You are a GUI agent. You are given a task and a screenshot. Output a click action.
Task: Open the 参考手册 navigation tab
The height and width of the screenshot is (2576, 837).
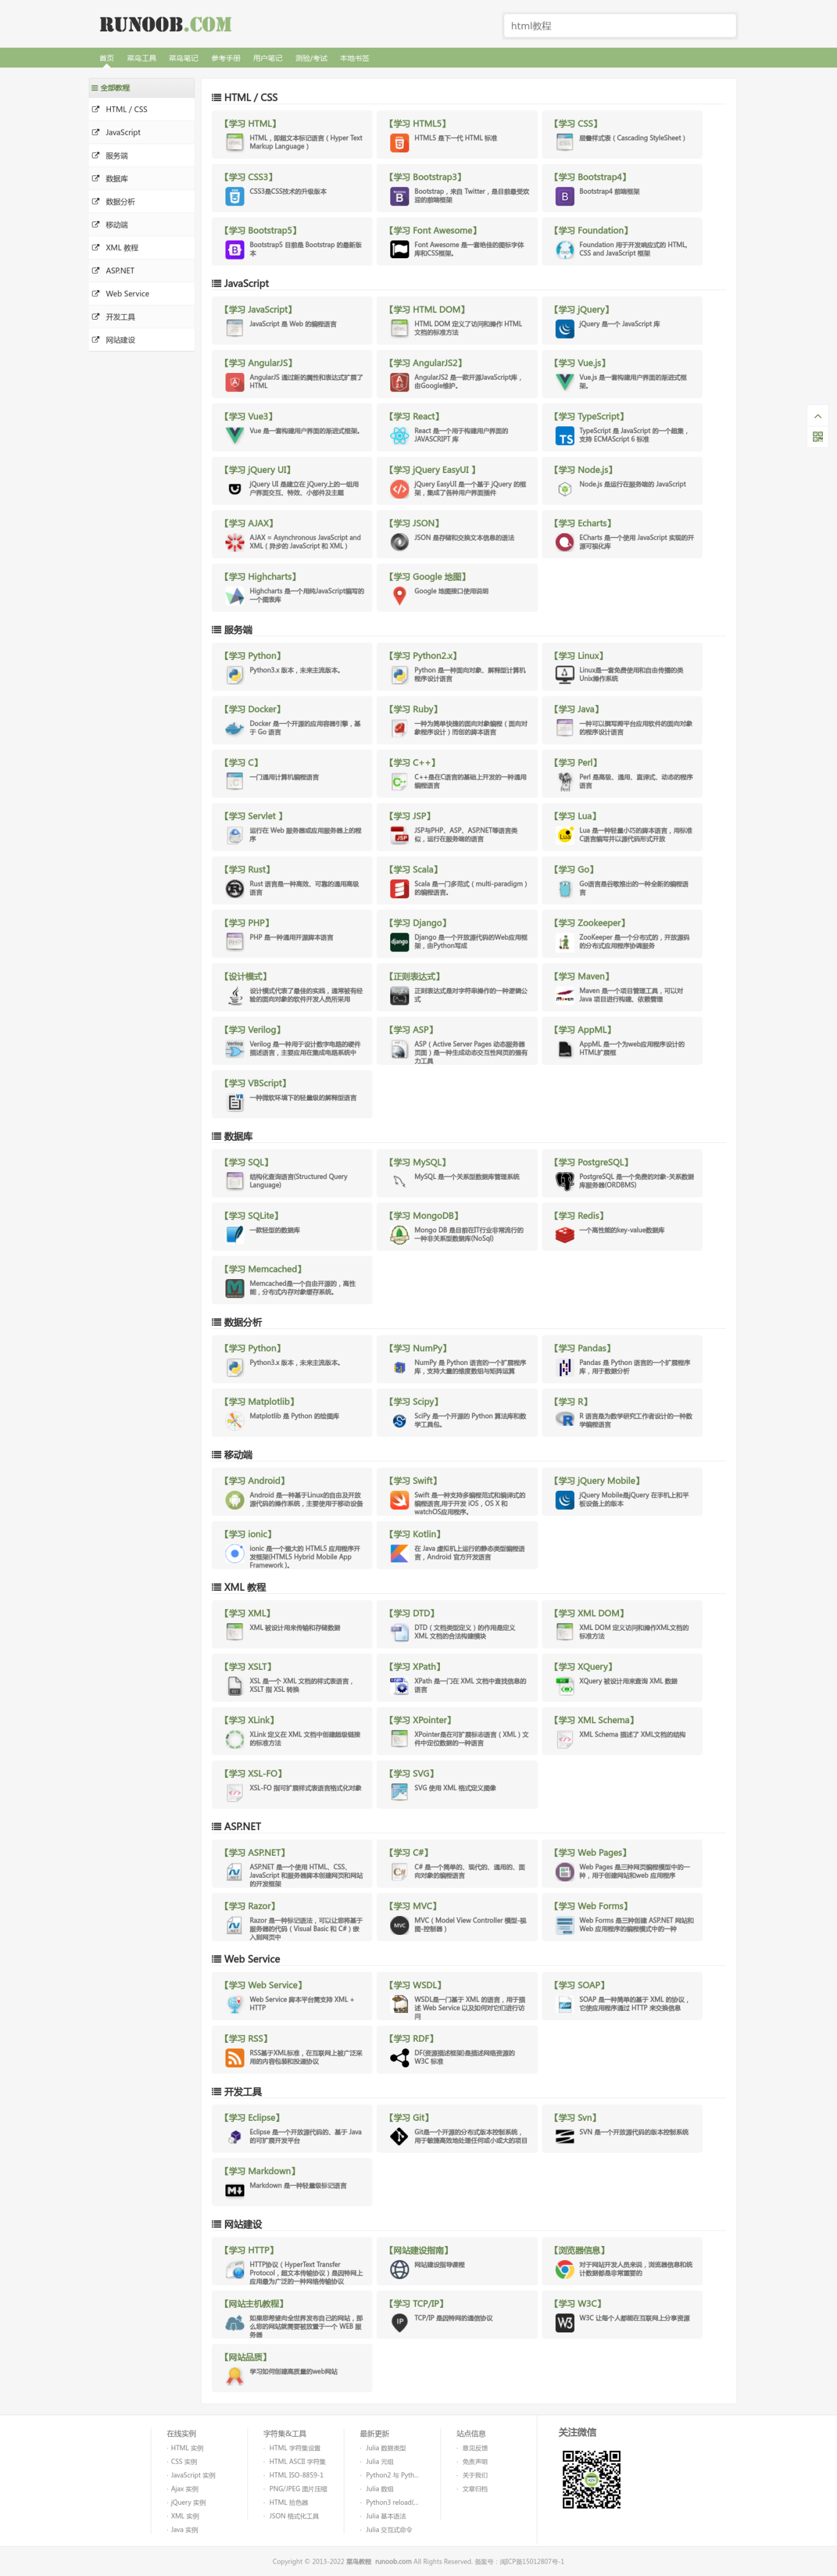(225, 58)
